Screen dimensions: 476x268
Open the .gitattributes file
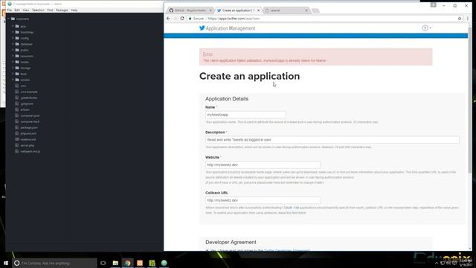[29, 98]
